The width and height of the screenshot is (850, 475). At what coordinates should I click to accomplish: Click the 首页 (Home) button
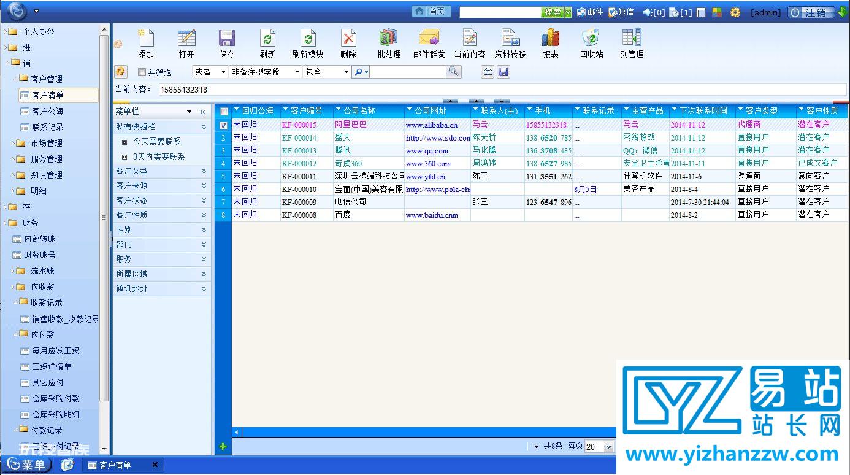point(431,12)
